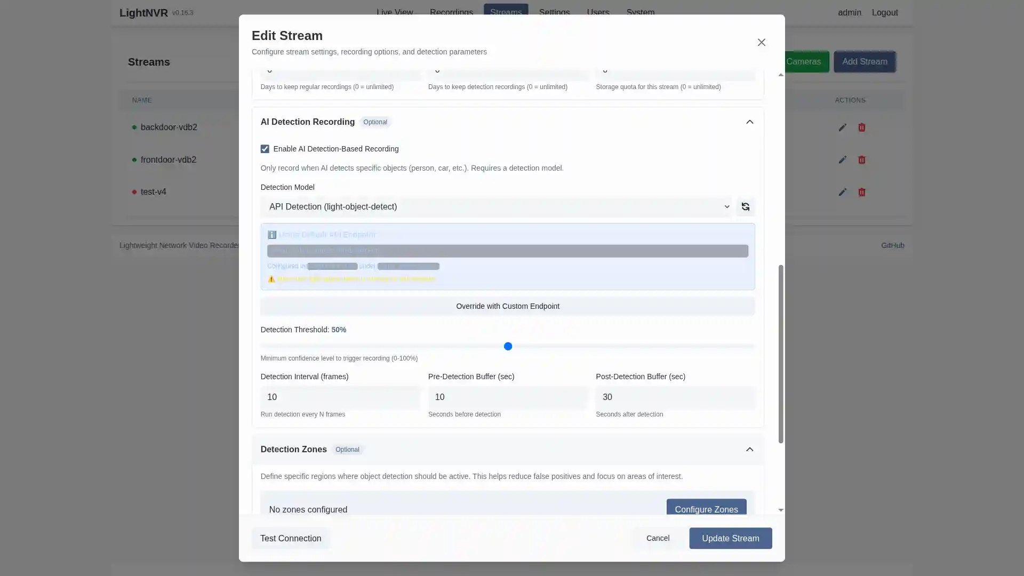The width and height of the screenshot is (1024, 576).
Task: Click edit pencil icon for backdoor-vdb2
Action: [x=842, y=127]
